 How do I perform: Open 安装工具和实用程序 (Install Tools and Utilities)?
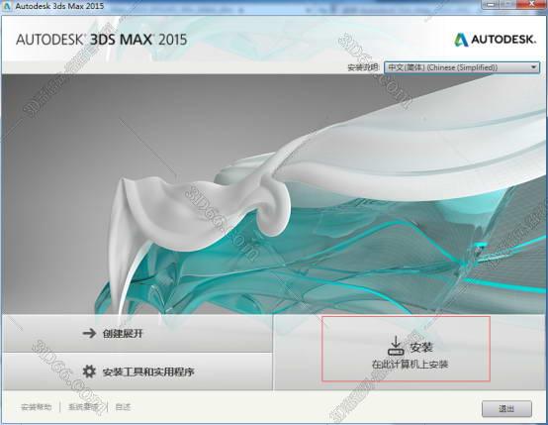[137, 372]
